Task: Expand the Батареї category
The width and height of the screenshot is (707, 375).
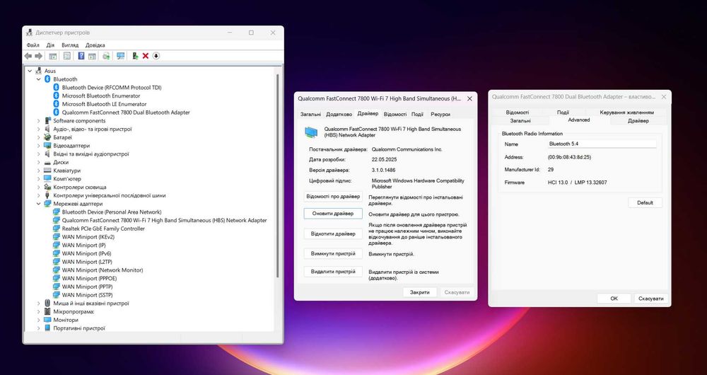Action: pyautogui.click(x=39, y=137)
